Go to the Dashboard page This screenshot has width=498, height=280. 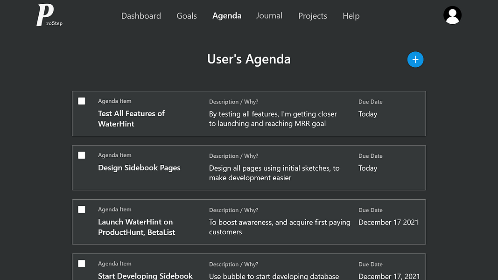coord(141,16)
